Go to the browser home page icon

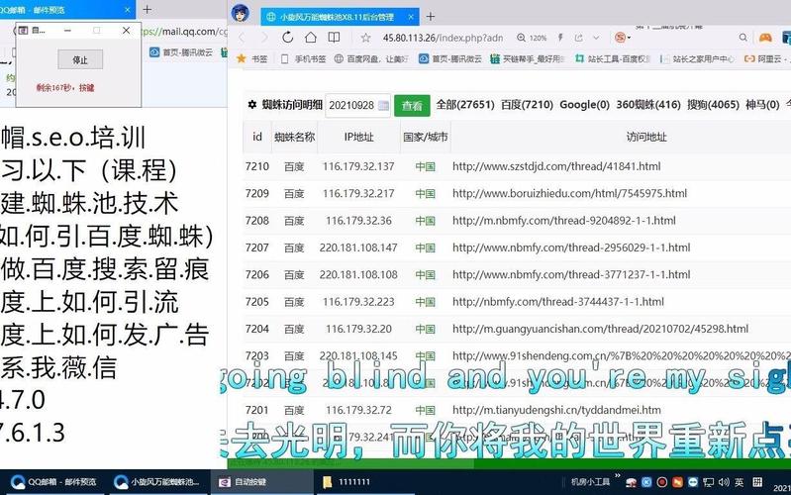[310, 38]
